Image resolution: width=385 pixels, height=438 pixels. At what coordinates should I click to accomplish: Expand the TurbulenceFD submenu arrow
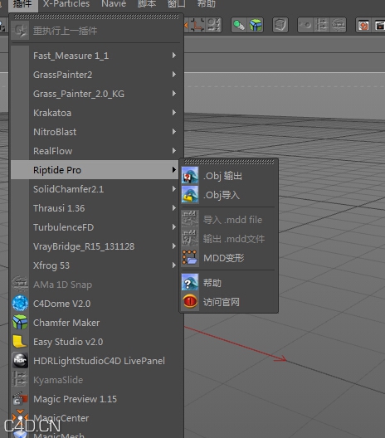point(174,226)
